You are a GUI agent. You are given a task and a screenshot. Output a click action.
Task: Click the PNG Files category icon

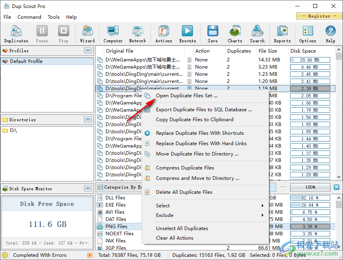(x=100, y=227)
